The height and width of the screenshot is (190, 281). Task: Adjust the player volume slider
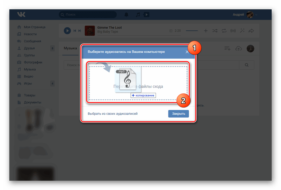pyautogui.click(x=192, y=31)
